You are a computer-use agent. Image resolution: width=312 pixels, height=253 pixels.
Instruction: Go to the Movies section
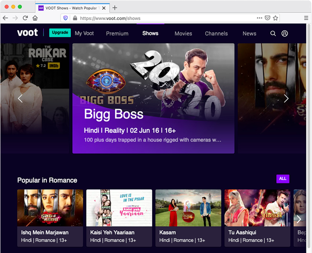(x=183, y=34)
